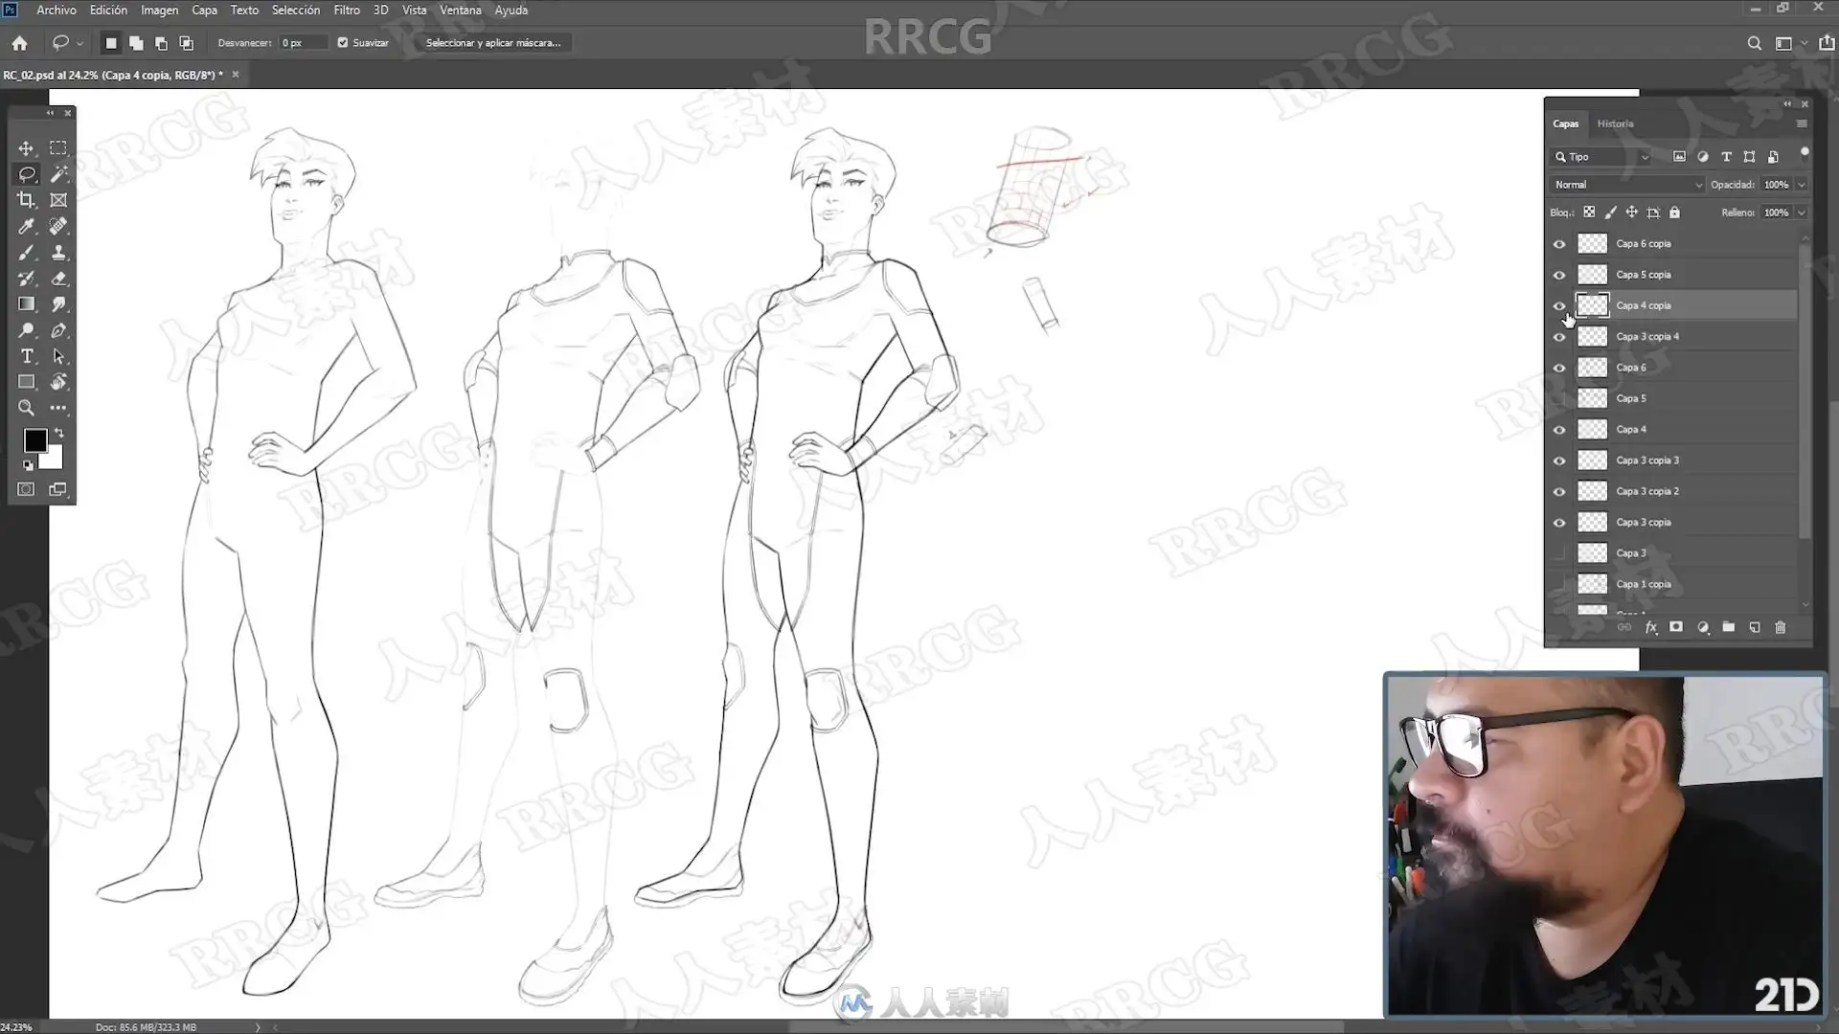Select the Horizontal Type tool
The width and height of the screenshot is (1839, 1034).
[x=26, y=356]
